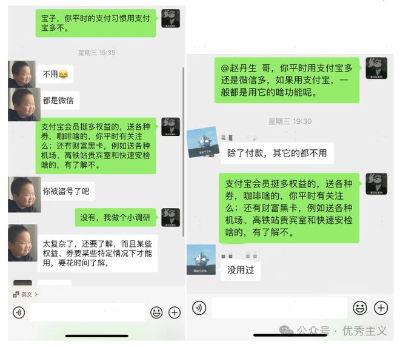Open the emoji picker in right chat
400x347 pixels.
359,308
